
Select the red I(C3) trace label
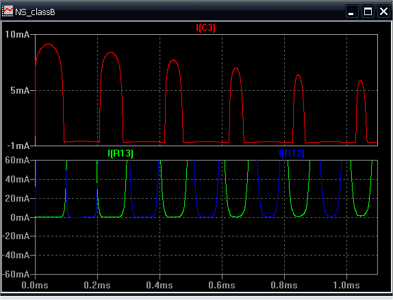205,28
